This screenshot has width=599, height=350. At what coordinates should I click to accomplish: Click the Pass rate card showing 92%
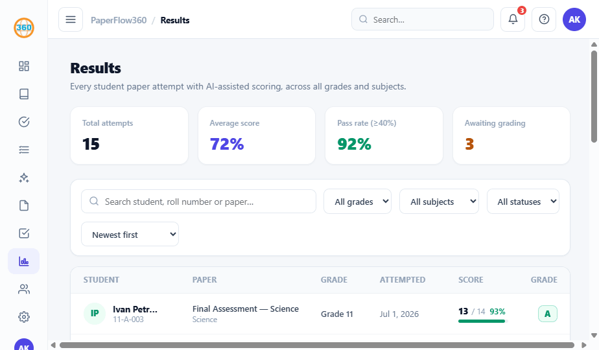coord(384,135)
